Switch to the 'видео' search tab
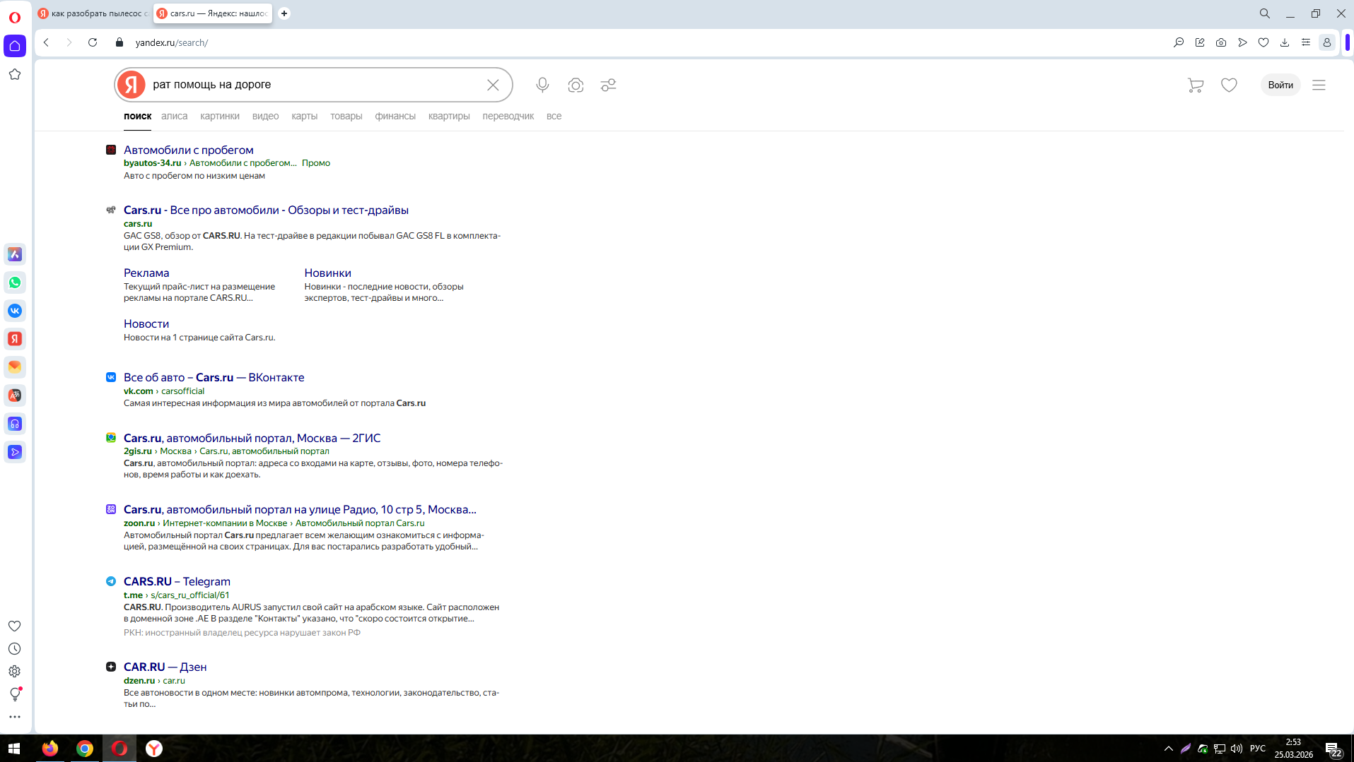Viewport: 1354px width, 762px height. [x=265, y=116]
